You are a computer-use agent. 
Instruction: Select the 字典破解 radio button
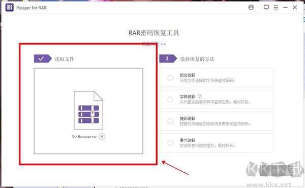tap(170, 100)
